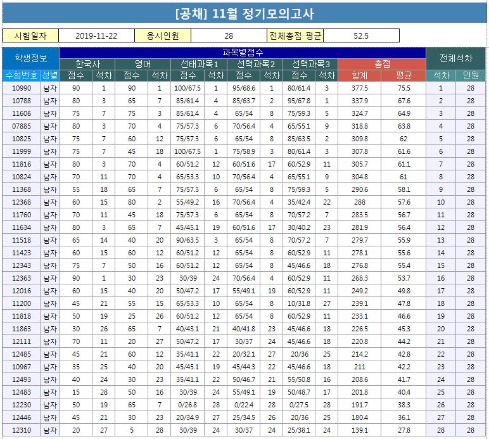Select student number 11423

(21, 253)
